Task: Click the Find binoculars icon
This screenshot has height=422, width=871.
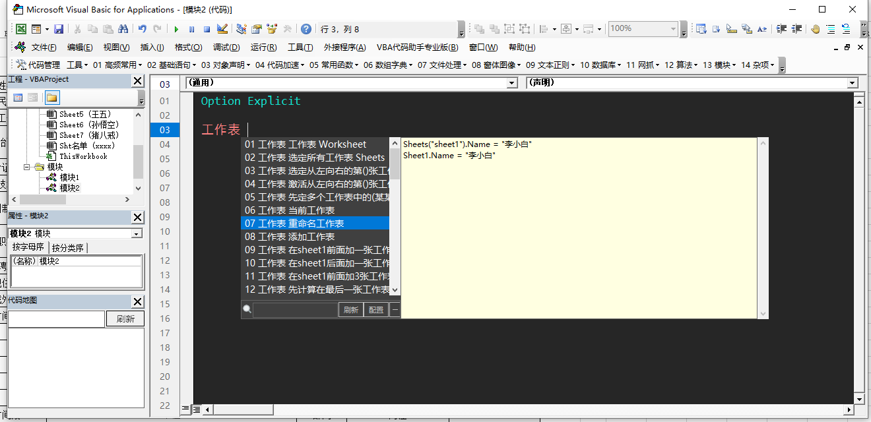Action: (123, 29)
